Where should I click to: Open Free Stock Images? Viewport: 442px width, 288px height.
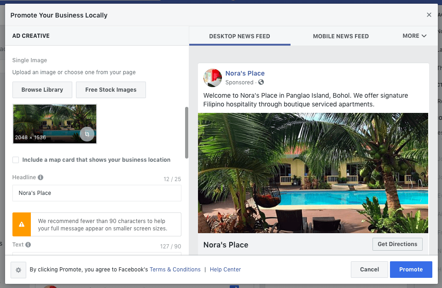click(111, 90)
